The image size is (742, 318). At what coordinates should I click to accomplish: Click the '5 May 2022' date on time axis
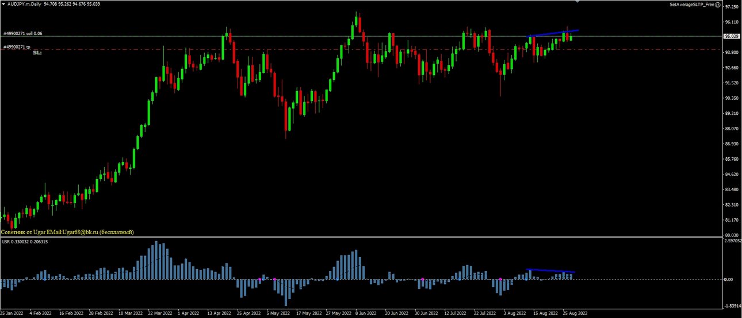(278, 314)
